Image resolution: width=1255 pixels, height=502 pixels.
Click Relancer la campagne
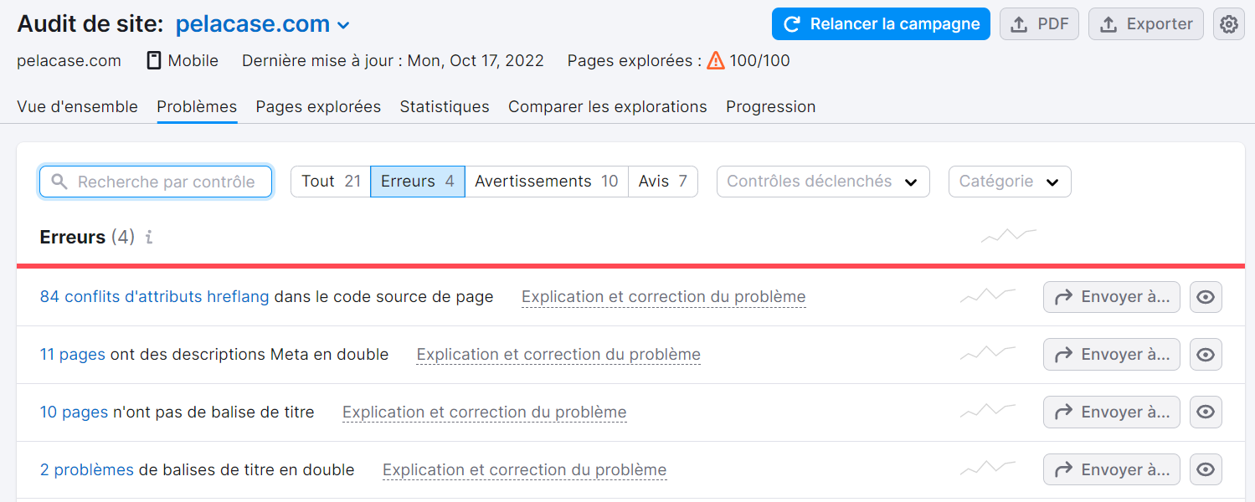point(880,23)
